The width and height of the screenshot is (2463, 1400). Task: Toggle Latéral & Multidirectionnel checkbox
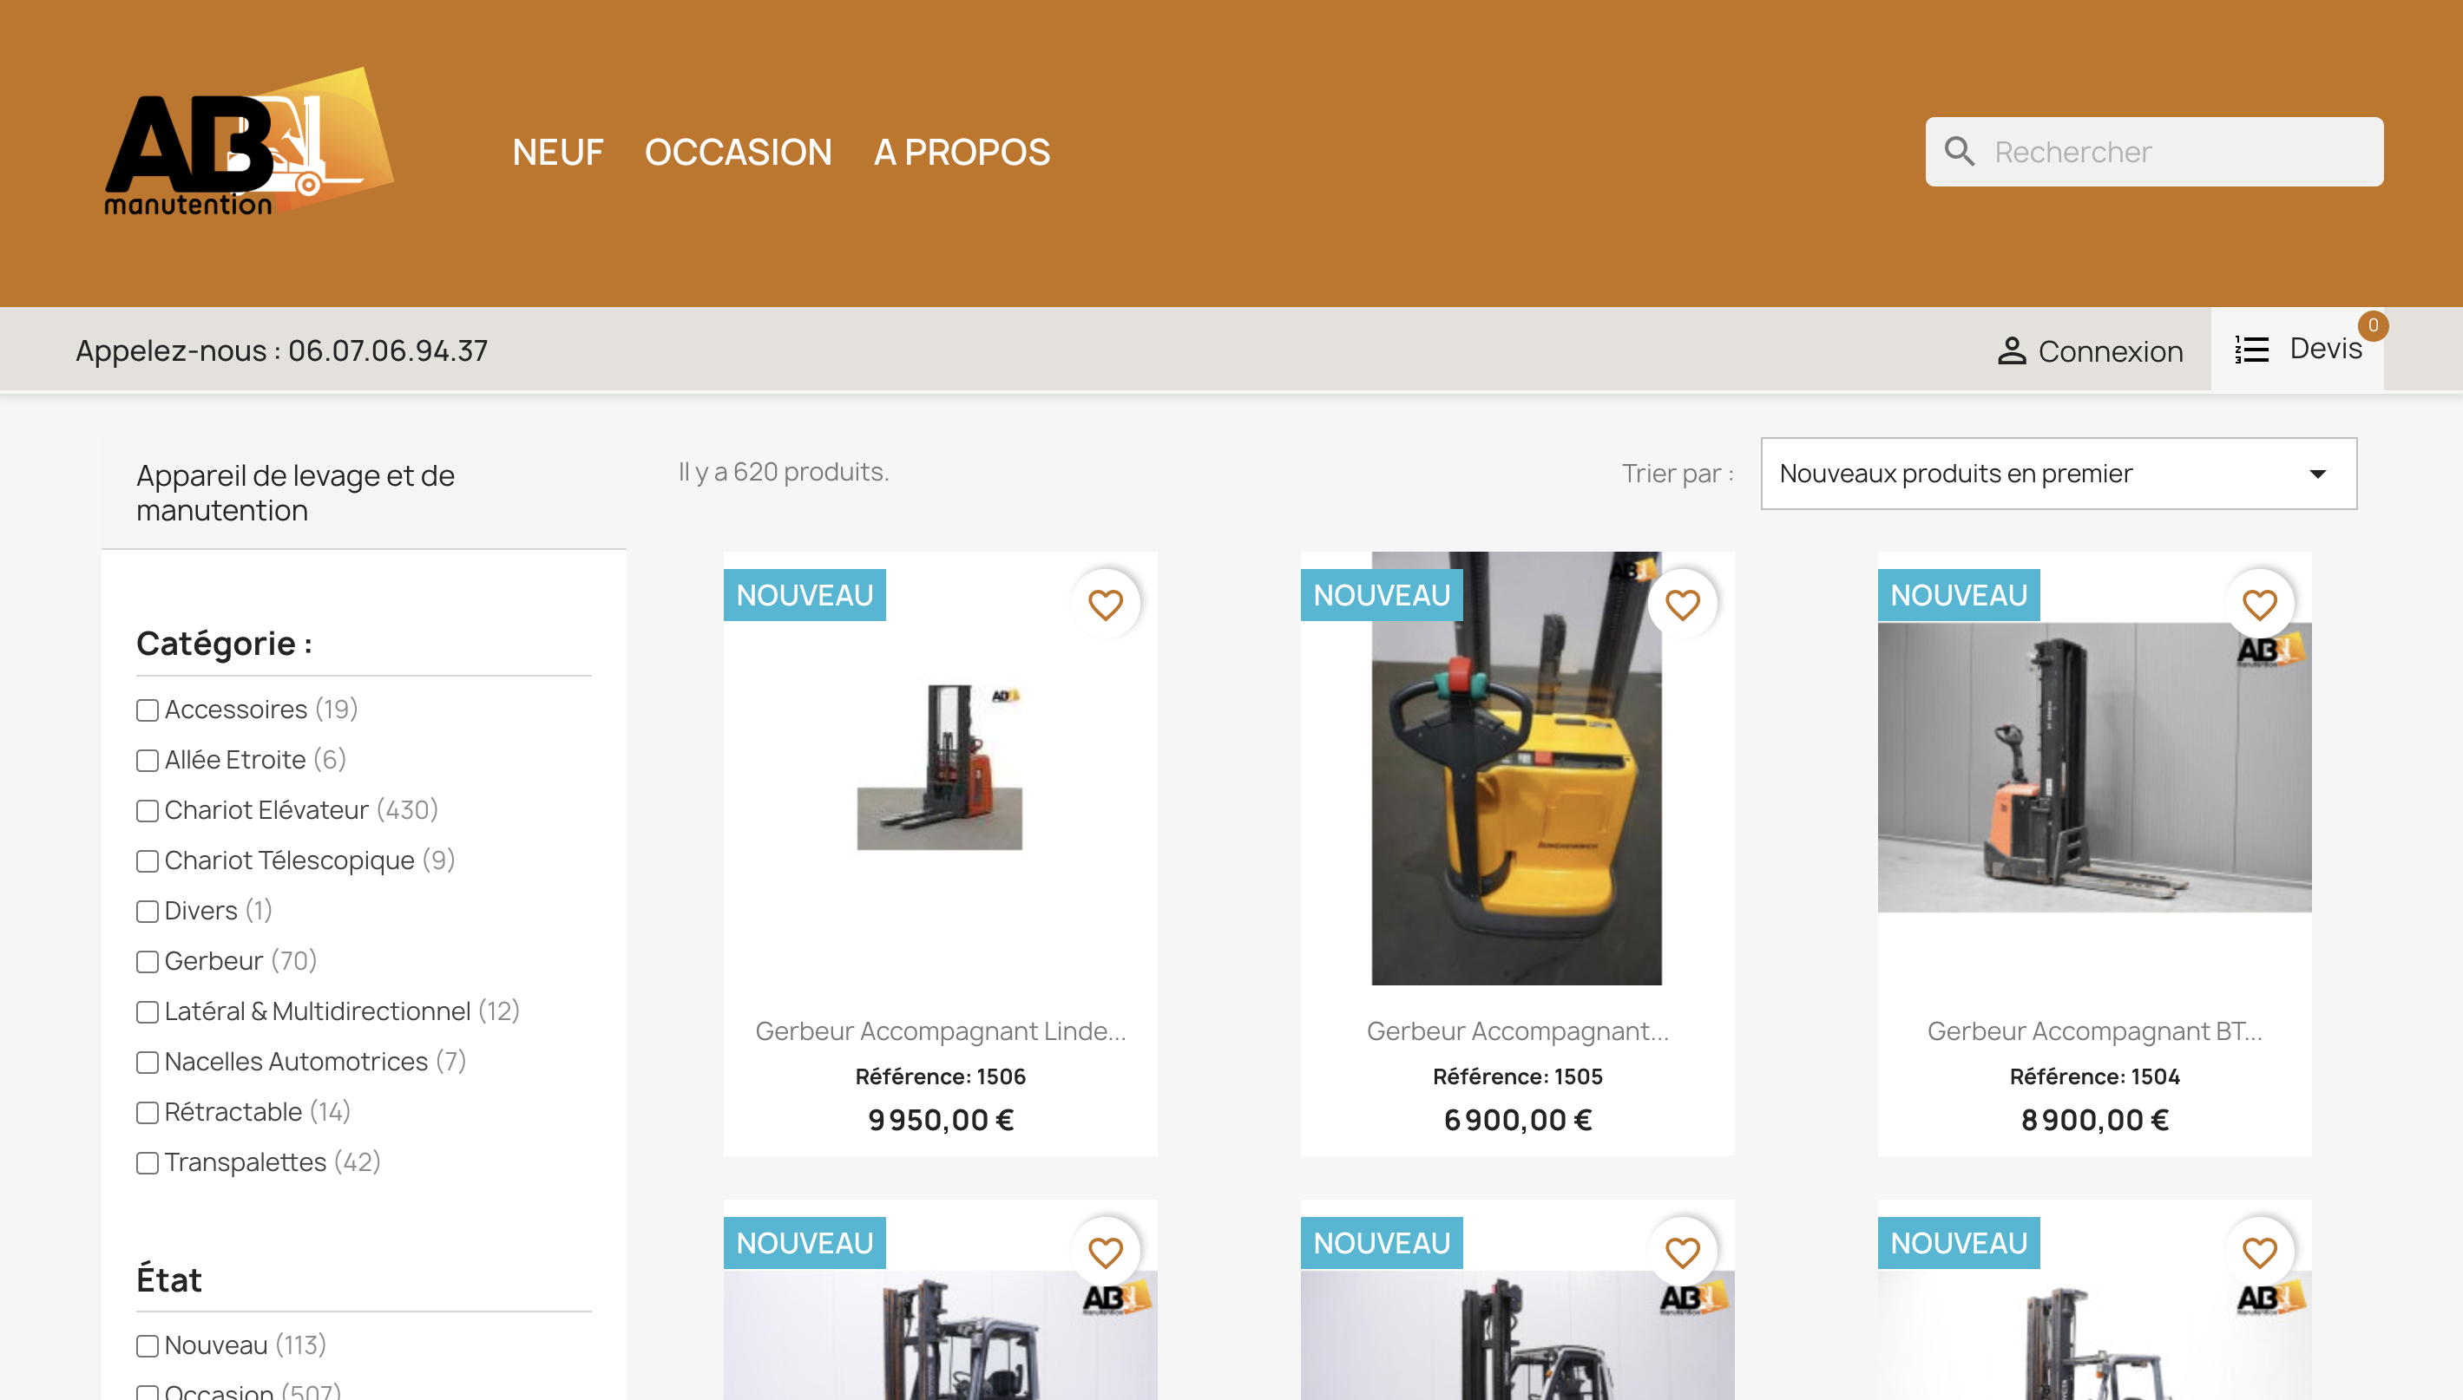tap(148, 1011)
